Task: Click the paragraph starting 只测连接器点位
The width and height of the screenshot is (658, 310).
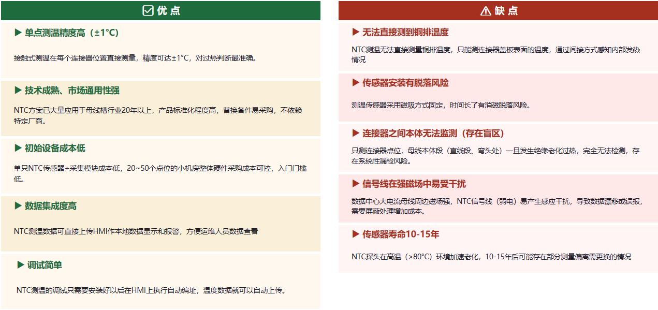Action: [x=495, y=155]
